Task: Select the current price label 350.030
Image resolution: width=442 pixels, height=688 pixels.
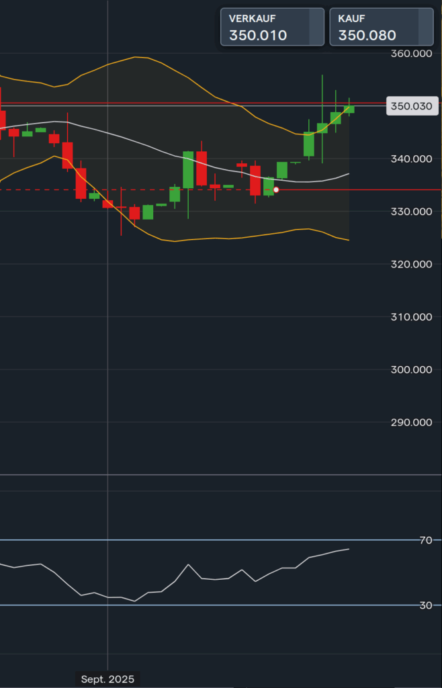Action: pos(411,106)
